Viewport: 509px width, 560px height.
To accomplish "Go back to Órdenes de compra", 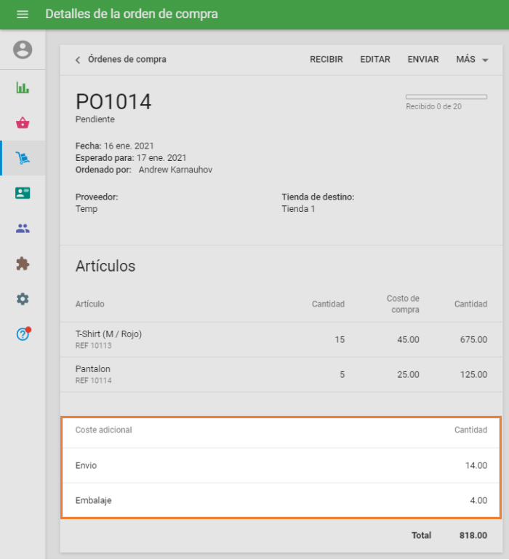I will click(x=121, y=60).
